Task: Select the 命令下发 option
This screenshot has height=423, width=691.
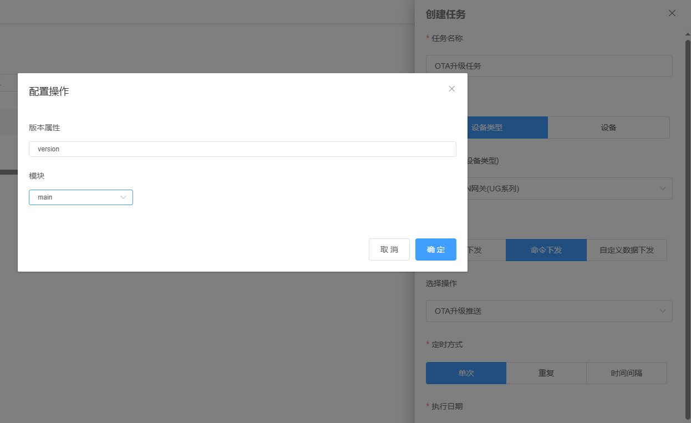Action: tap(546, 250)
